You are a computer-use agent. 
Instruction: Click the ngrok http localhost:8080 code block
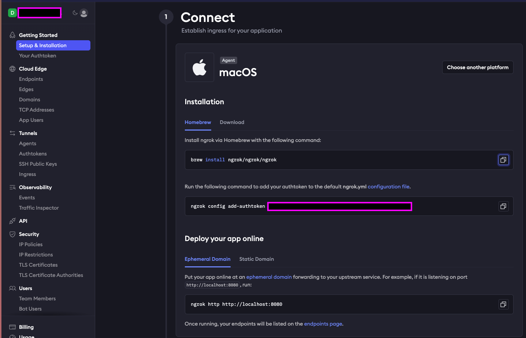349,304
